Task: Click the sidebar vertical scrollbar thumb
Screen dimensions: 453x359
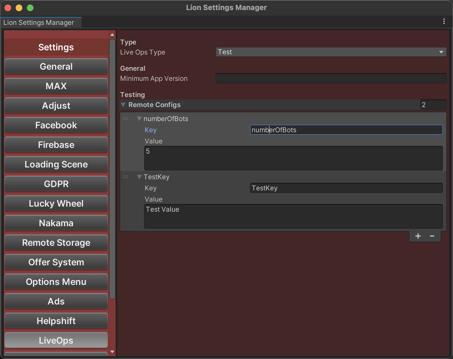Action: pyautogui.click(x=112, y=169)
